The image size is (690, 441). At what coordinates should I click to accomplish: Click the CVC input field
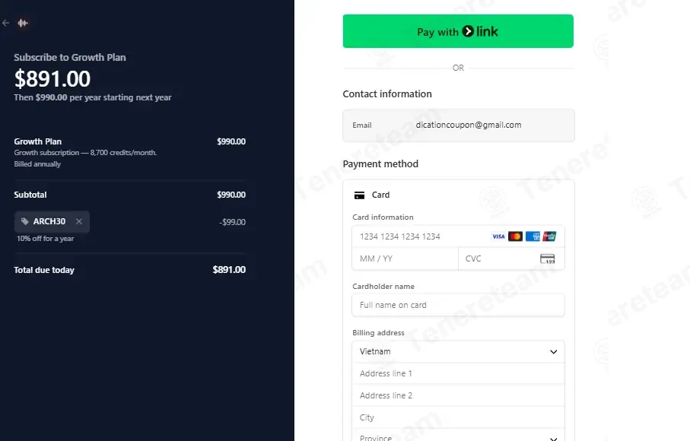click(511, 259)
